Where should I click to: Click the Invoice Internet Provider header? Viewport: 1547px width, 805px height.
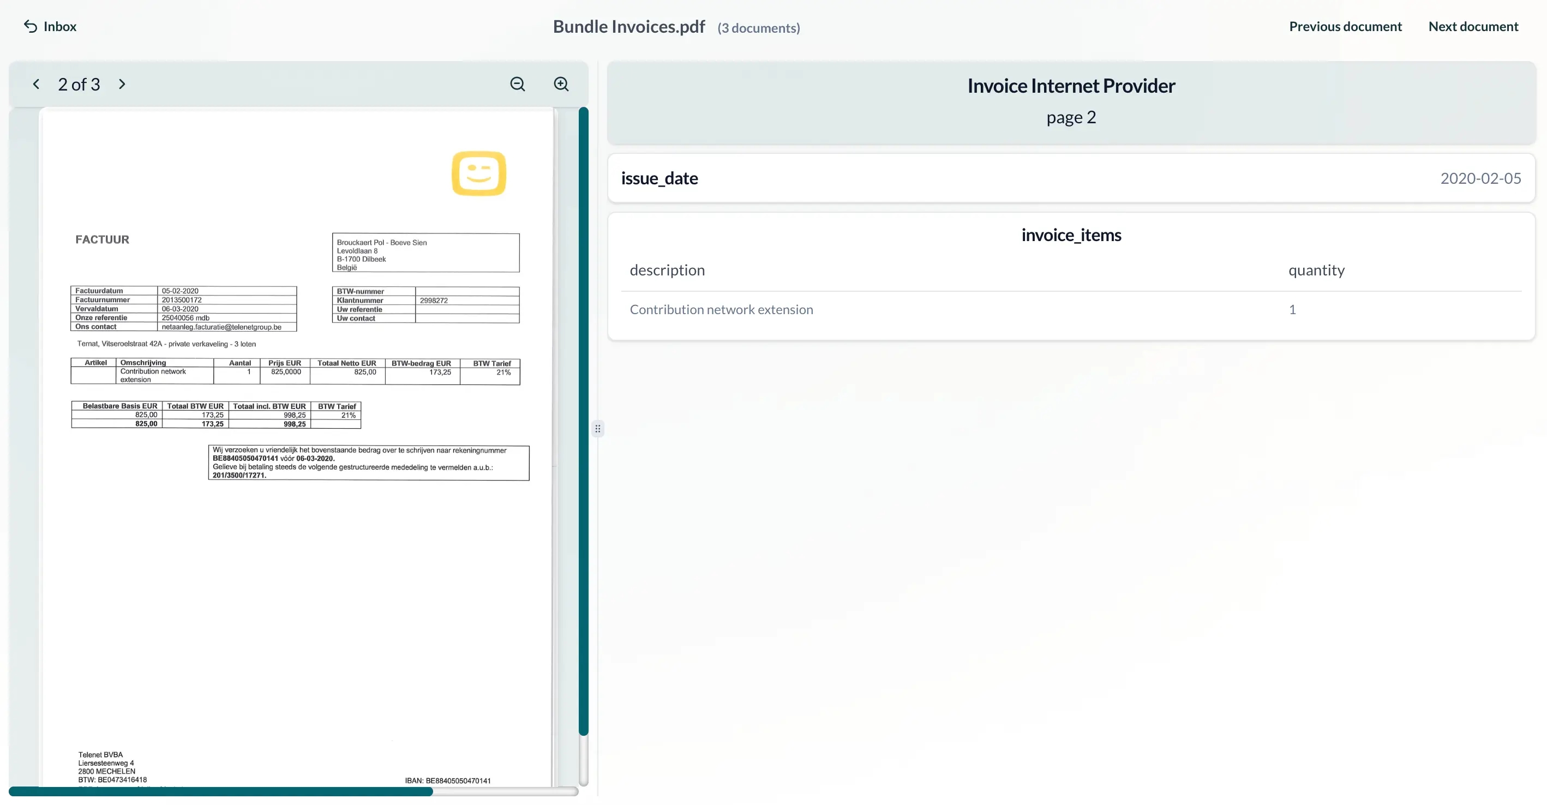[1071, 86]
